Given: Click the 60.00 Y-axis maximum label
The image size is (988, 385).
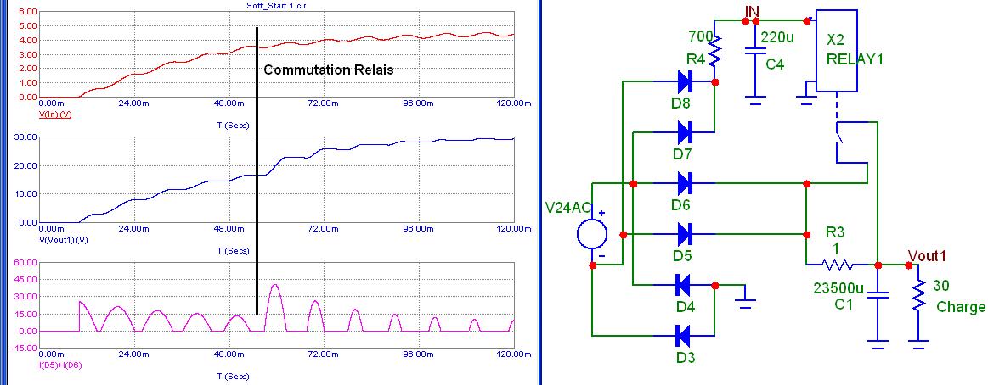Looking at the screenshot, I should pos(25,262).
